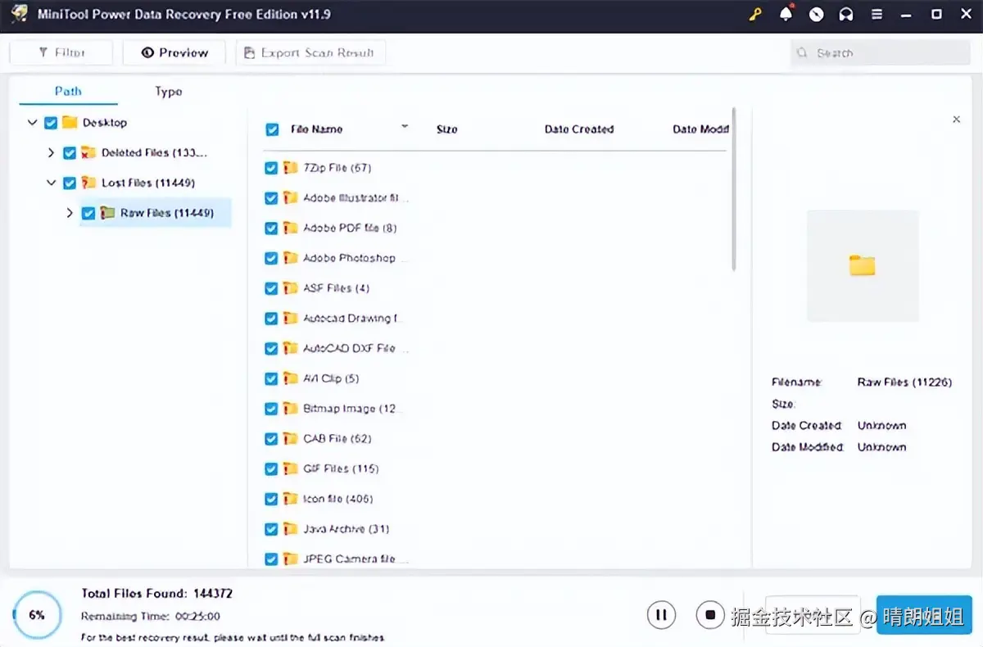This screenshot has height=647, width=983.
Task: Stop the scan with the stop button
Action: coord(710,614)
